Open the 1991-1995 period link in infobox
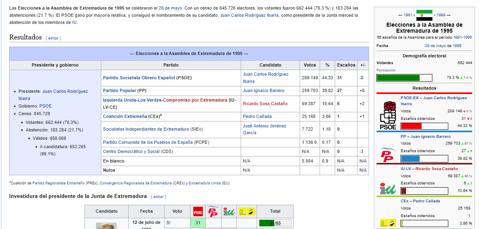Viewport: 479px width, 229px height. point(462,37)
